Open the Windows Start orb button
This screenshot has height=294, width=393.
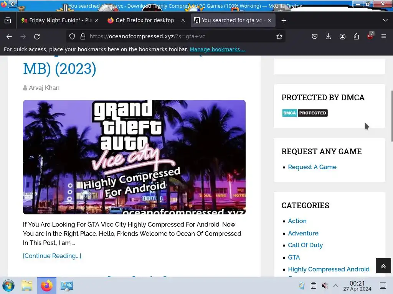point(8,286)
